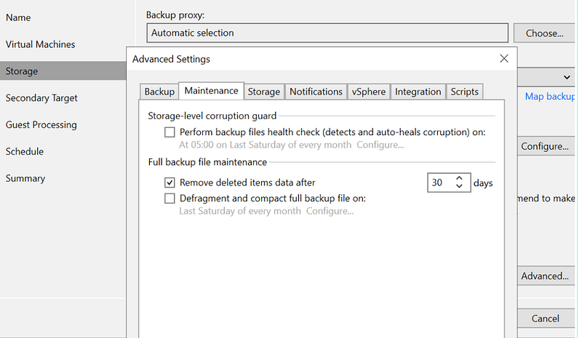Expand the backup repository dropdown arrow
This screenshot has width=582, height=338.
566,77
